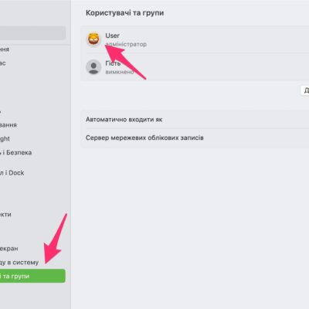Image resolution: width=309 pixels, height=309 pixels.
Task: Open the sidebar item ending in 'зання'
Action: 8,125
